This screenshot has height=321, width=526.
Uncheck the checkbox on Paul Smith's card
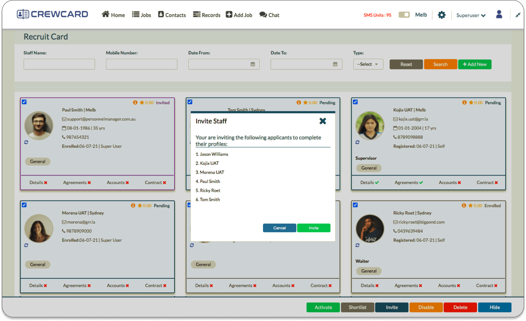click(24, 102)
